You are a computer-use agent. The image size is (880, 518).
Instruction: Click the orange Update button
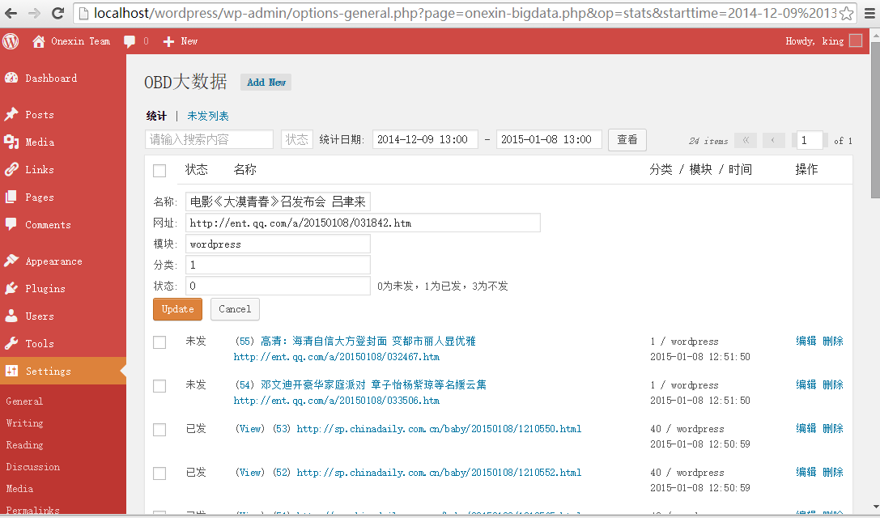177,309
